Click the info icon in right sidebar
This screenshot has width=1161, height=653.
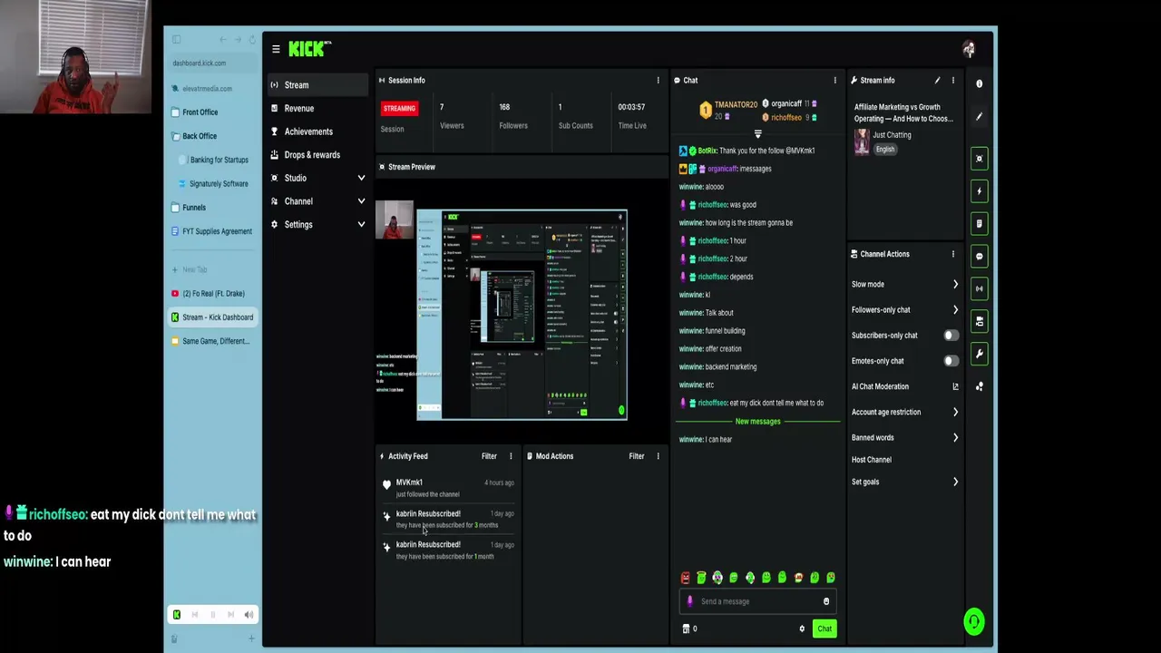click(979, 83)
